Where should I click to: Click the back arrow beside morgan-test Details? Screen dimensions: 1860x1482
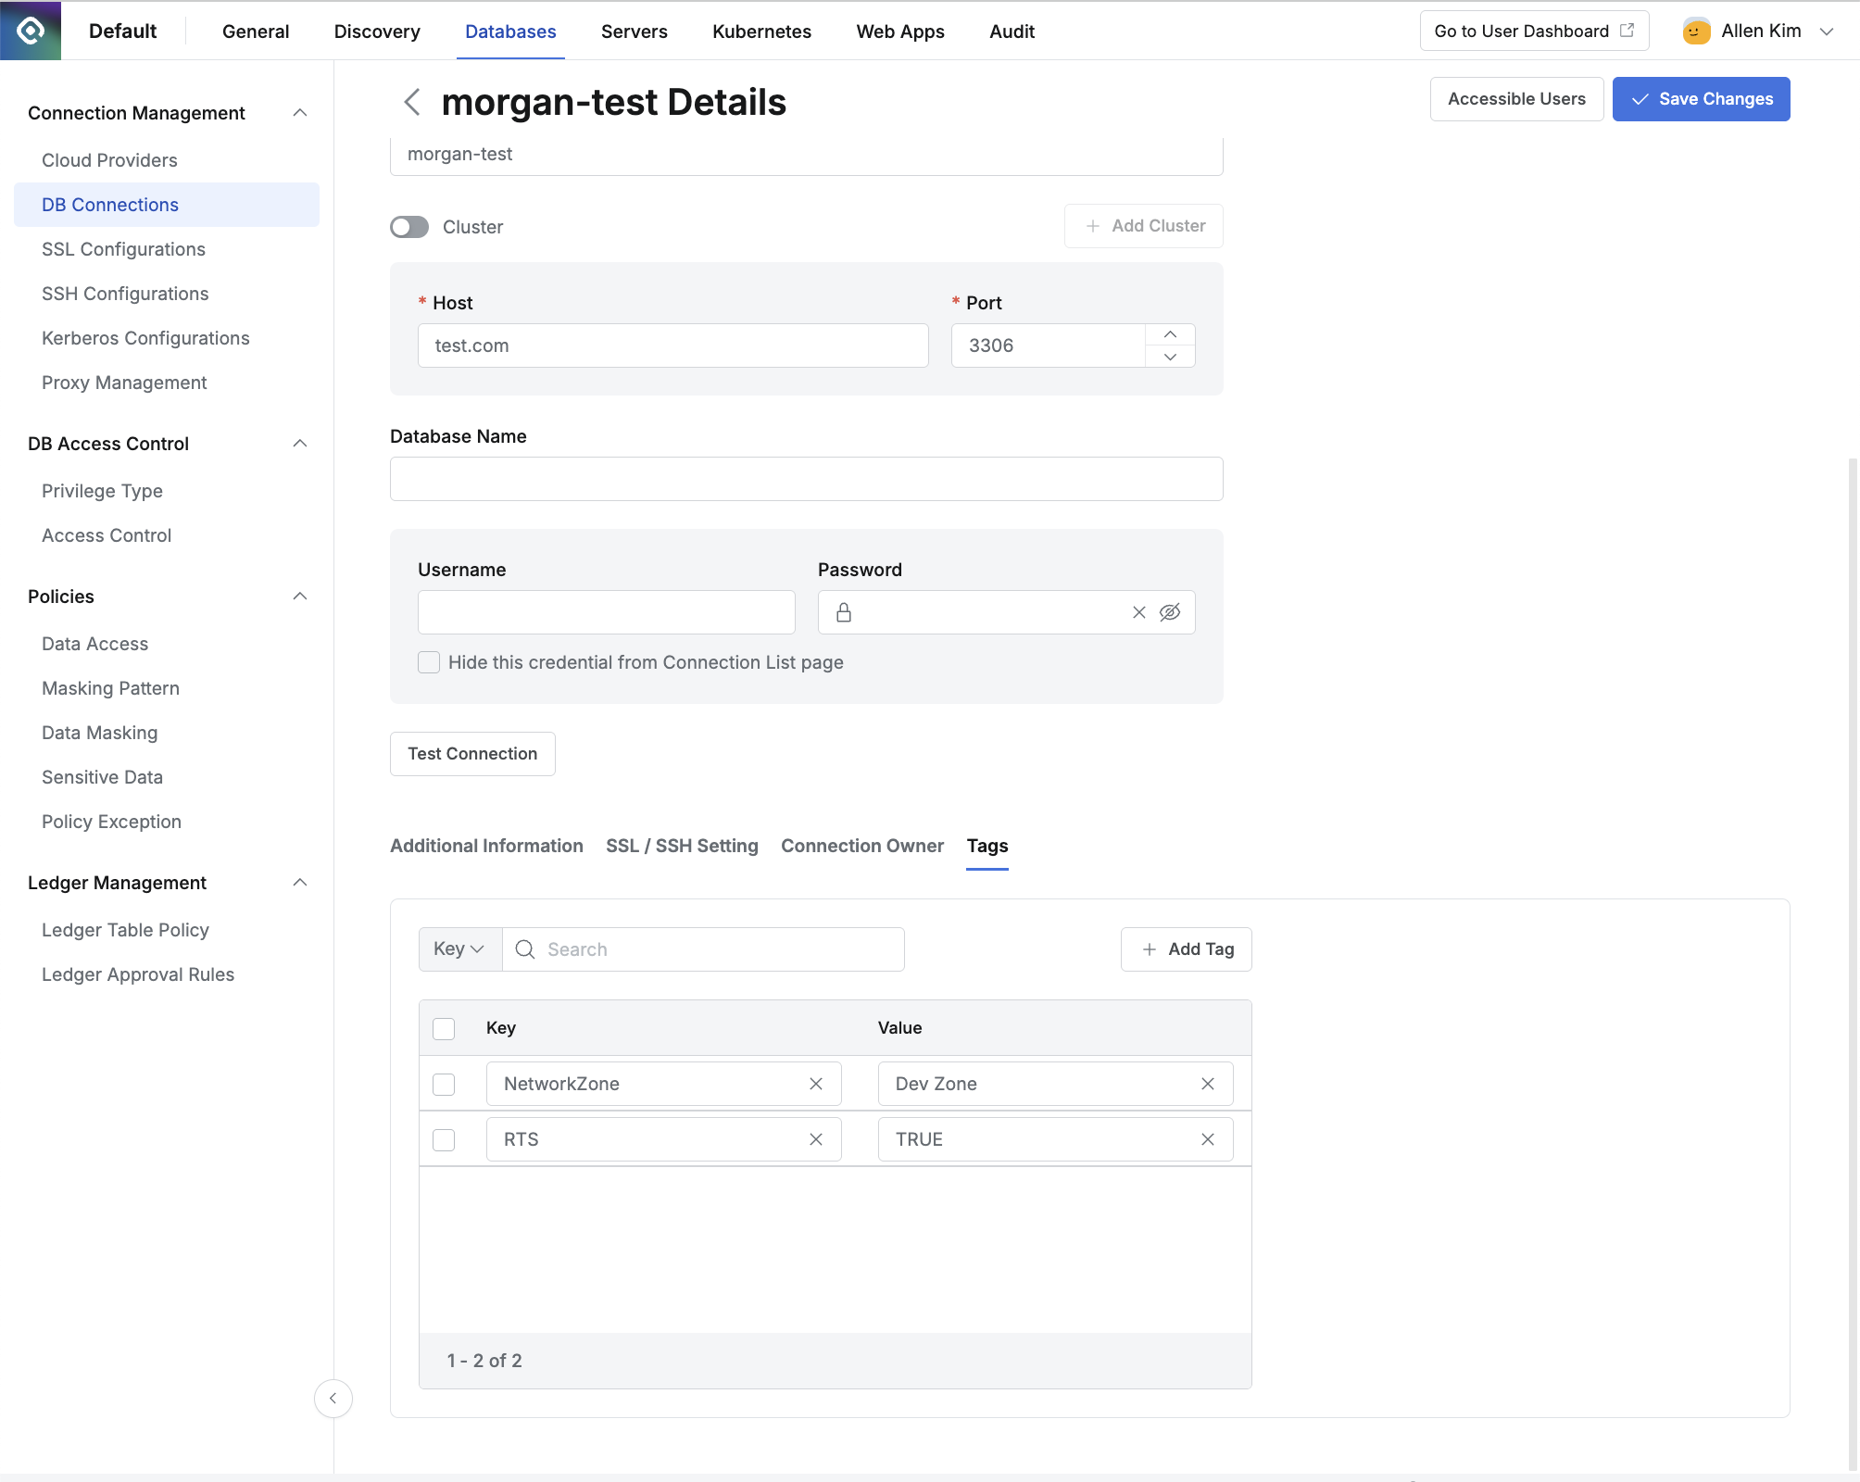[412, 102]
